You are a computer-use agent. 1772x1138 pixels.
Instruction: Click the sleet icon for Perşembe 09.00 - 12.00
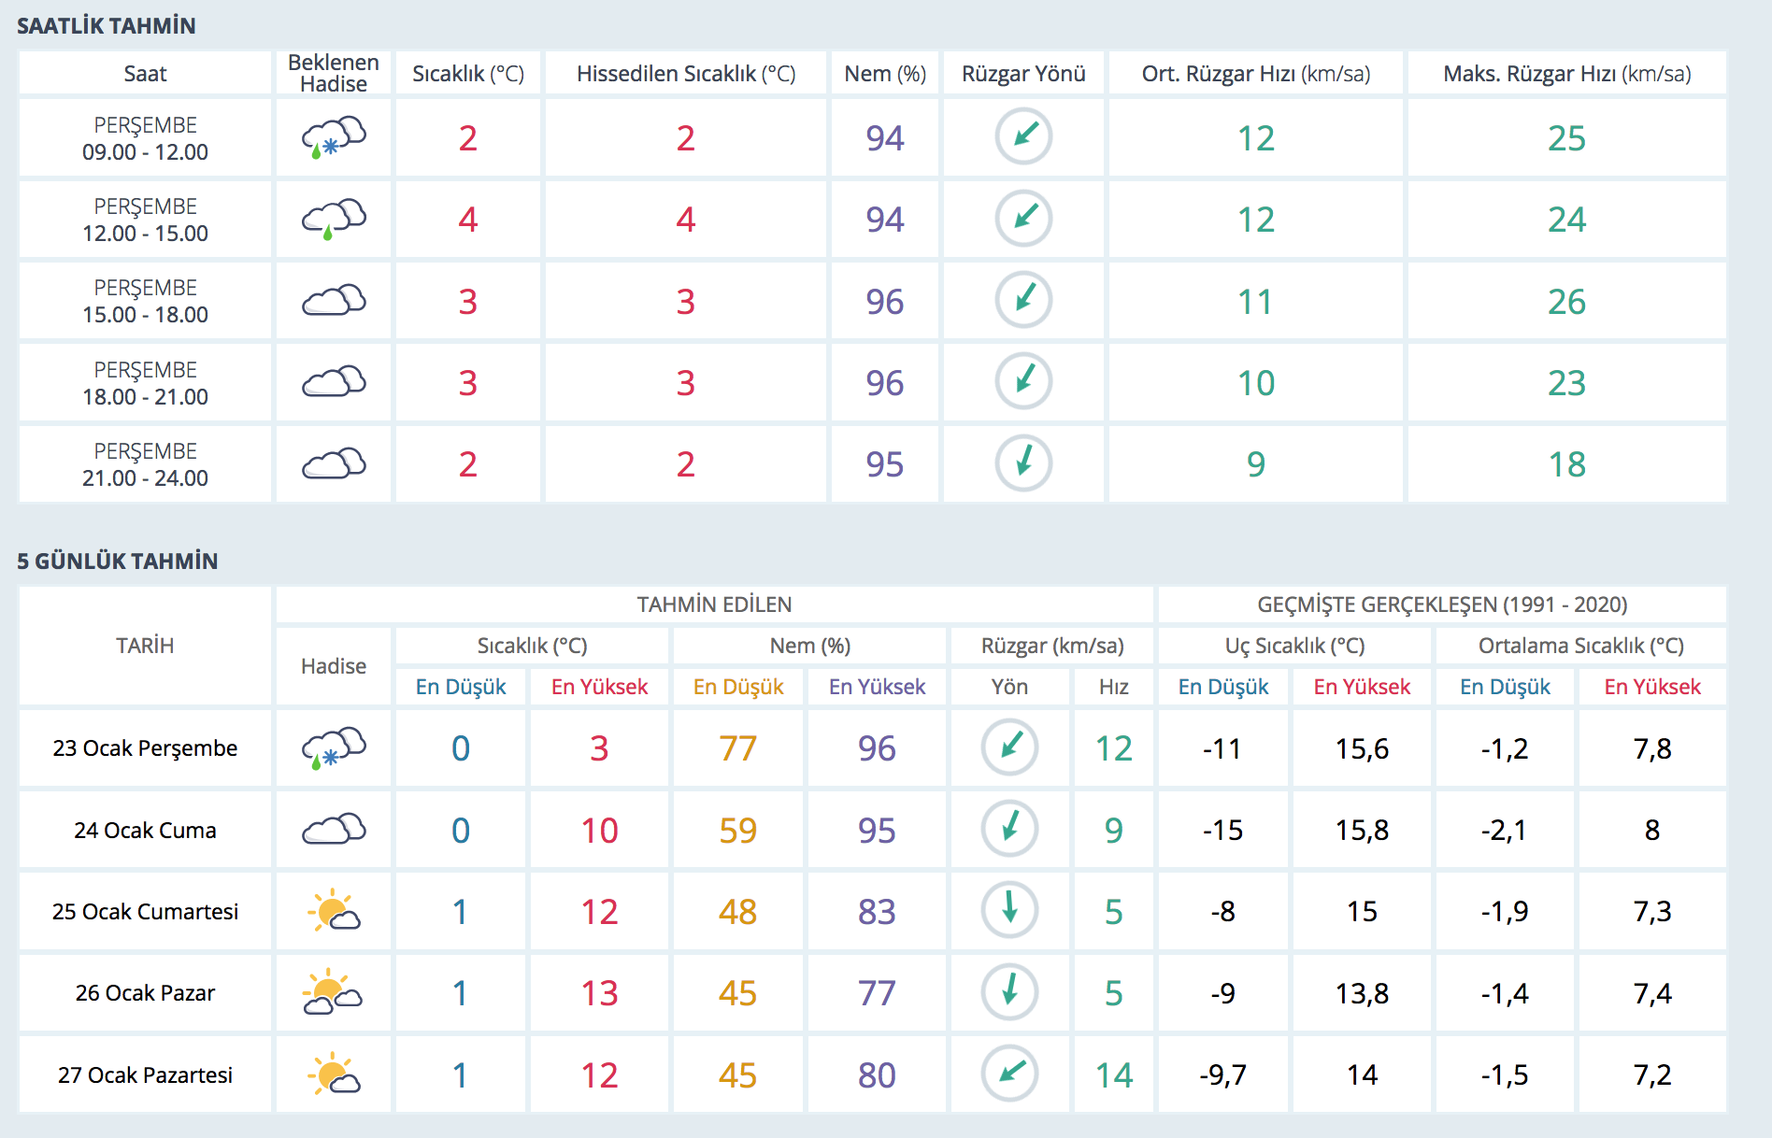click(333, 137)
